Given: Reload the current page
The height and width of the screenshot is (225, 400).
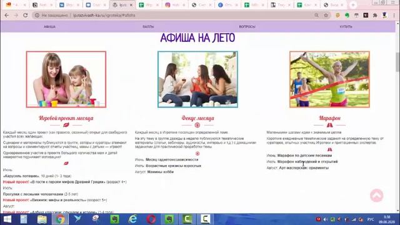Looking at the screenshot, I should coord(25,15).
